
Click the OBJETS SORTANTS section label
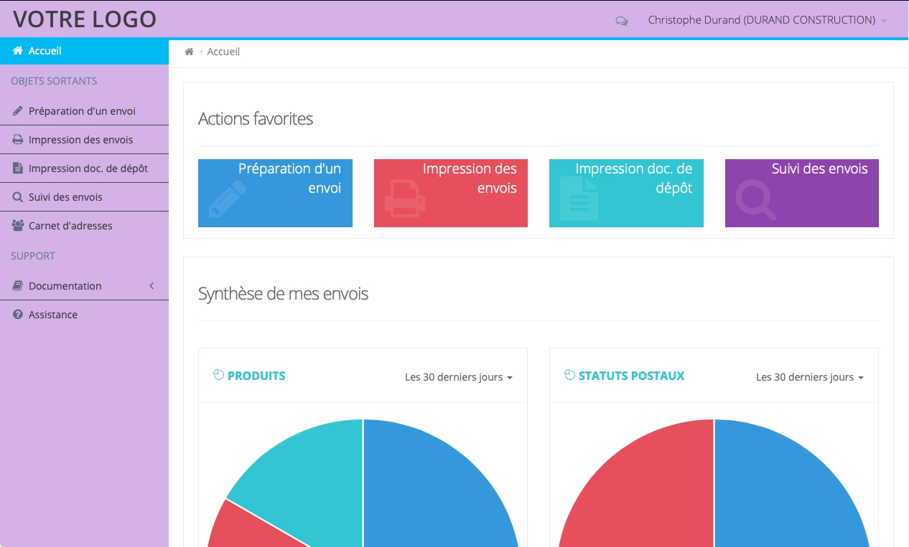54,81
